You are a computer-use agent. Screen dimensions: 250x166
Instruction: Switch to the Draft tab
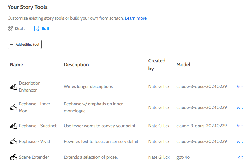coord(16,29)
